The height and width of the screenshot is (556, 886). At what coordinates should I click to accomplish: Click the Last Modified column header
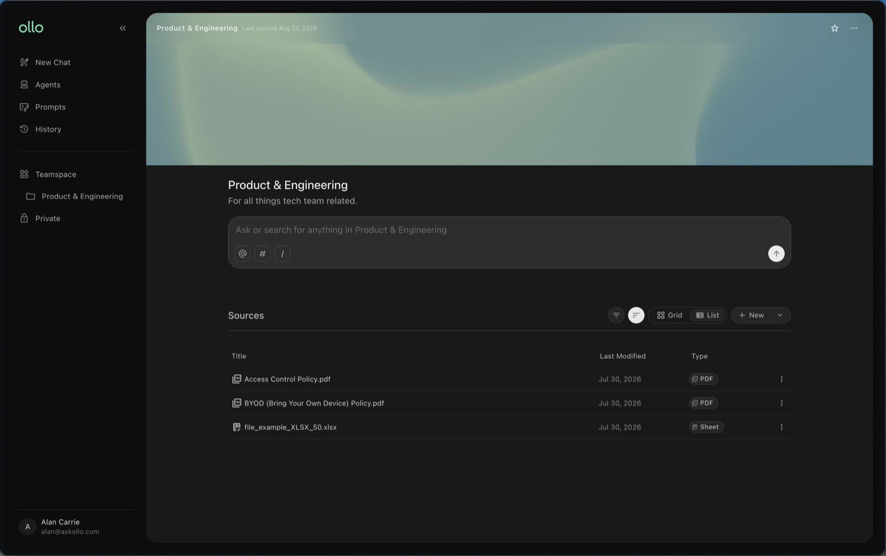tap(622, 356)
